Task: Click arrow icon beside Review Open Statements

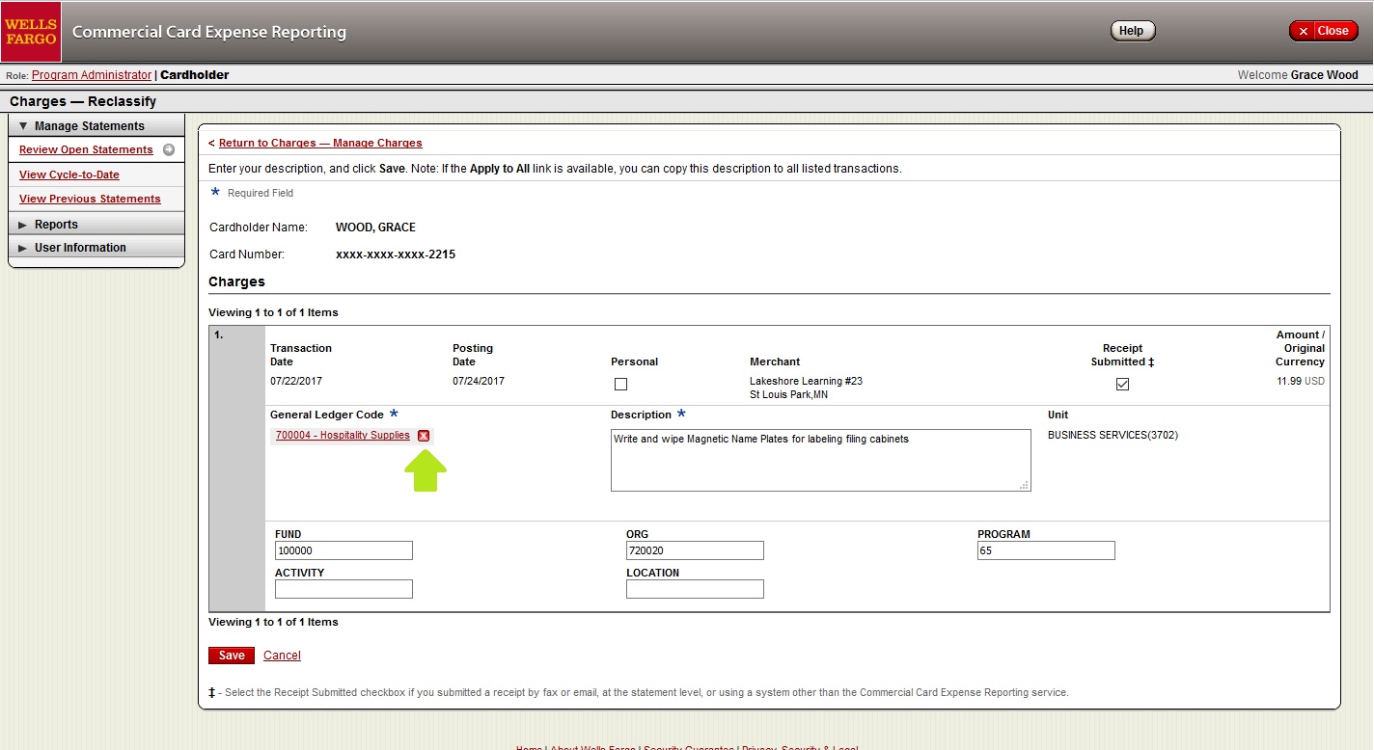Action: coord(169,149)
